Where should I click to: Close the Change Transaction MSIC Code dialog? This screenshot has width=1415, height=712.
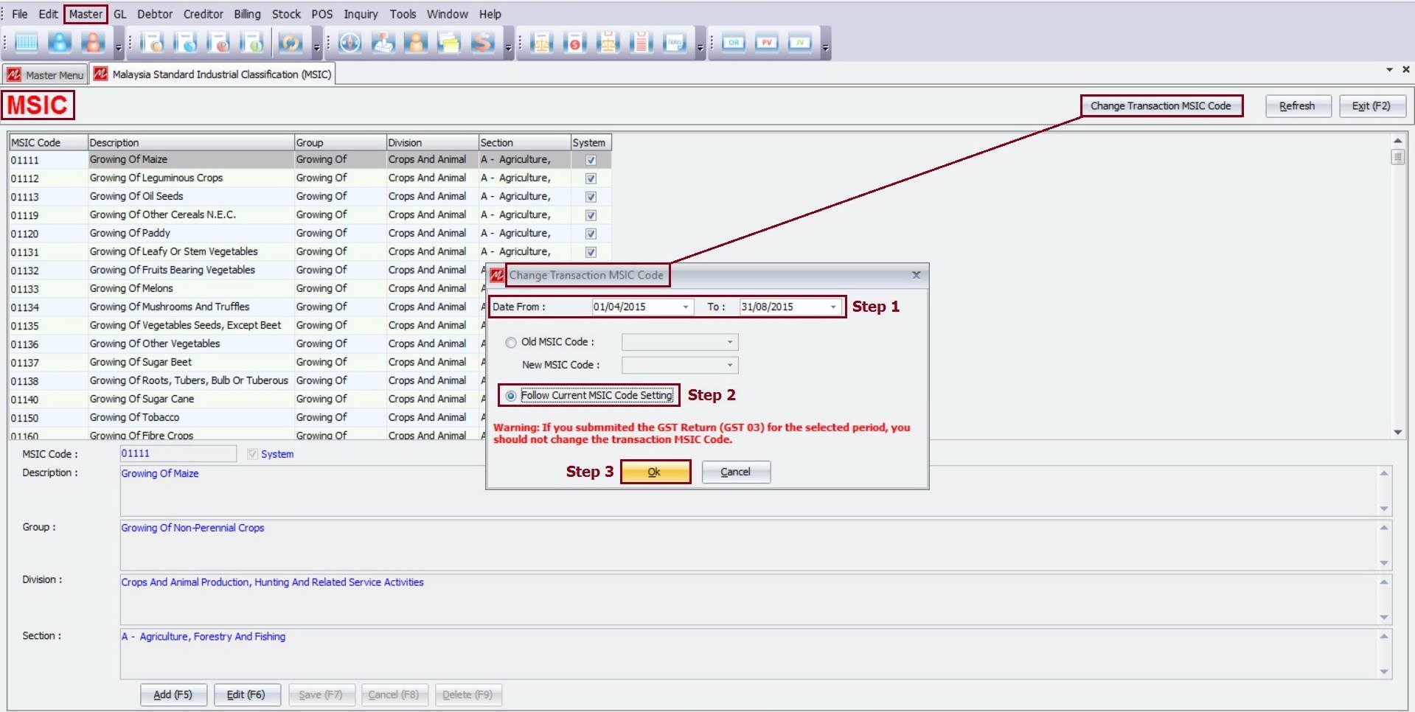916,275
